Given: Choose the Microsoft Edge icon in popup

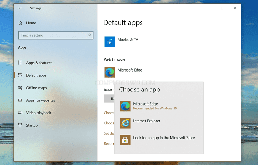Looking at the screenshot, I should [125, 106].
